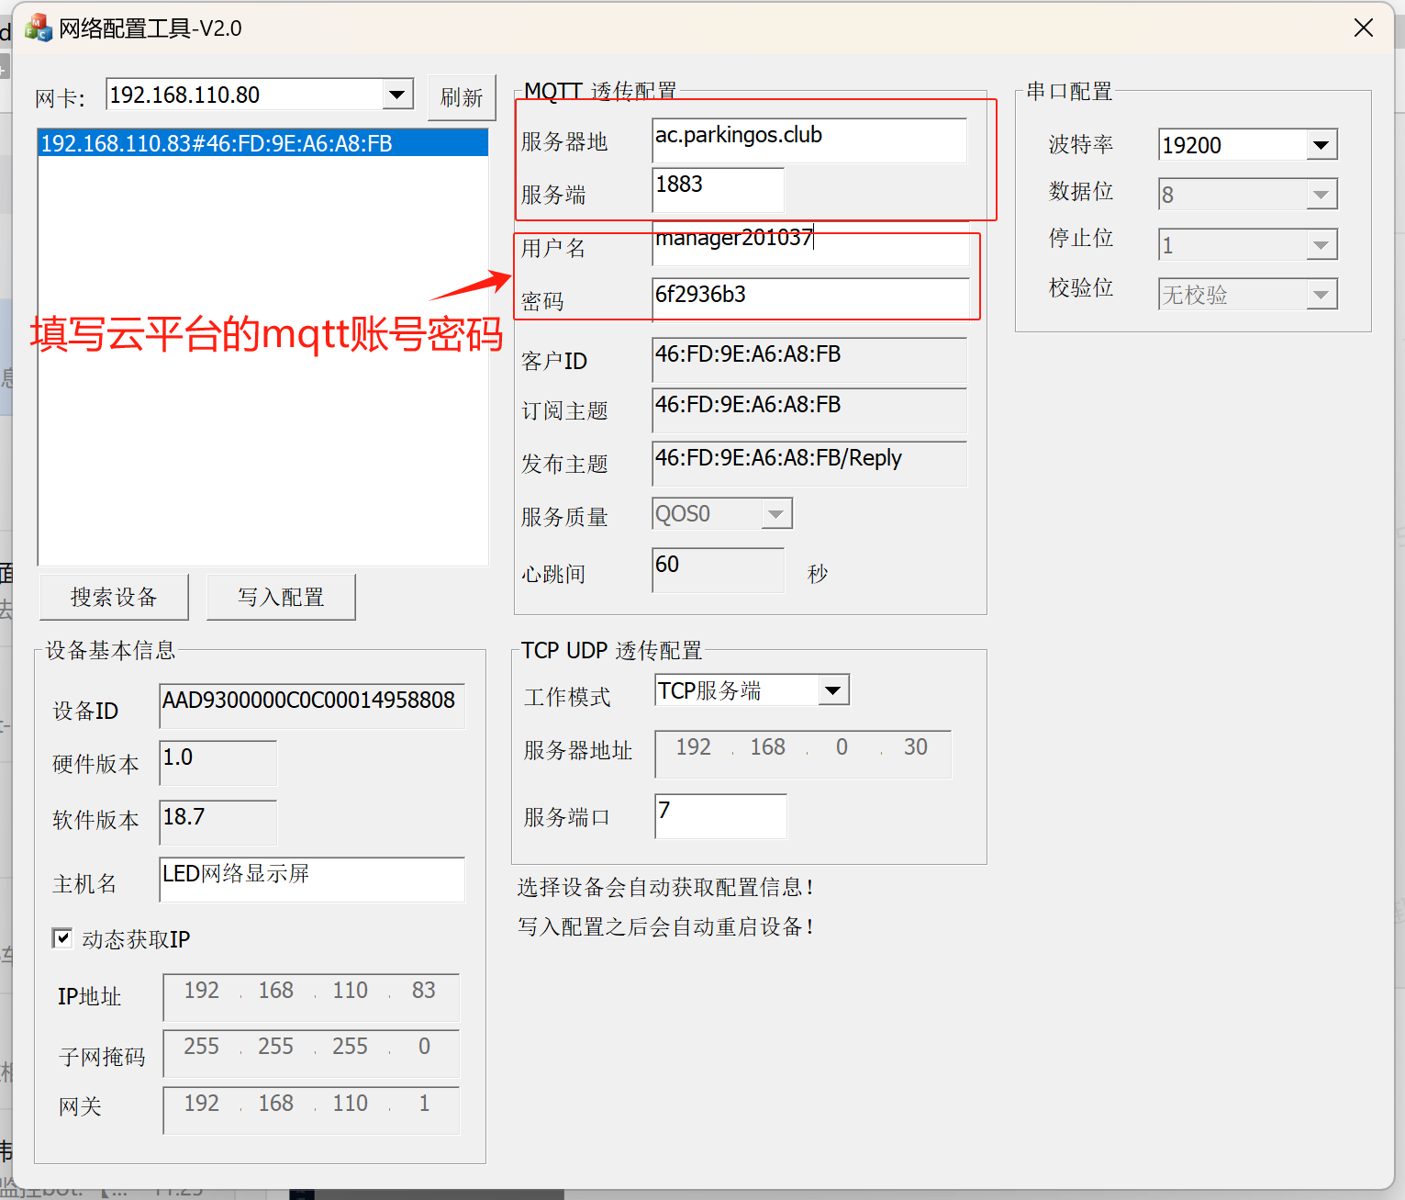The image size is (1405, 1200).
Task: Click the 软件版本 field showing 18.7
Action: [218, 823]
